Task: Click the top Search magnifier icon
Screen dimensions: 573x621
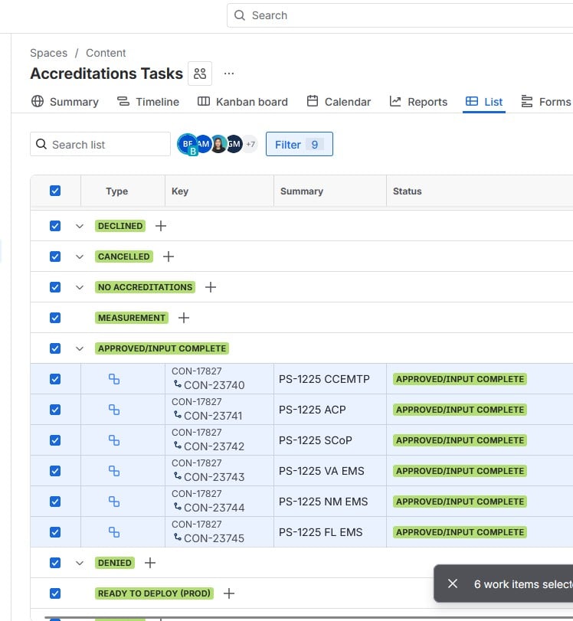Action: point(239,15)
